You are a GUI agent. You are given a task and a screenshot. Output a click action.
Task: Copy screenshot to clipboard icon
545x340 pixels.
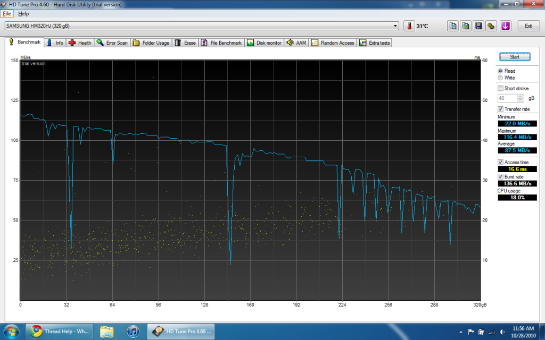pos(465,26)
